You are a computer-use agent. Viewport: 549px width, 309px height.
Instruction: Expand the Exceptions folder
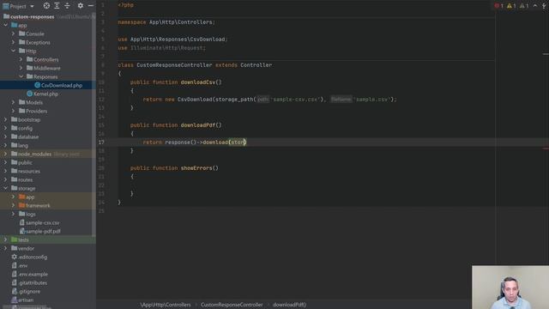14,42
